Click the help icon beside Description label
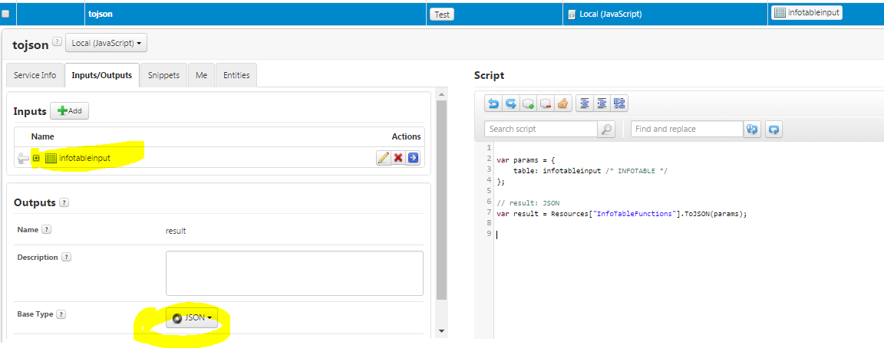Viewport: 884px width, 348px height. (67, 258)
